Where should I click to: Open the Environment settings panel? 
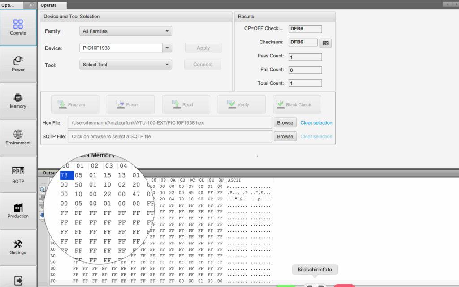pyautogui.click(x=18, y=137)
